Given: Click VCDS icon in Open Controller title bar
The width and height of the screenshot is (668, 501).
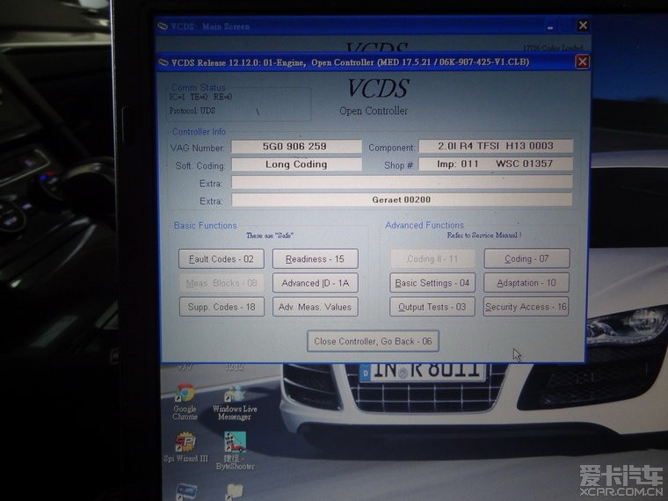Looking at the screenshot, I should (163, 62).
